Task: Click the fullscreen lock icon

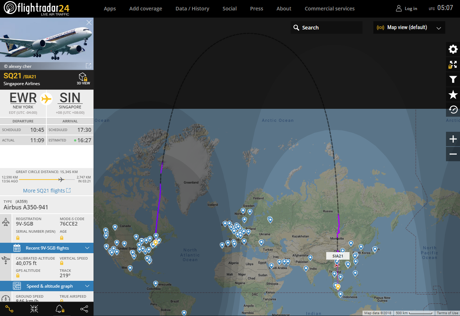Action: [x=453, y=65]
